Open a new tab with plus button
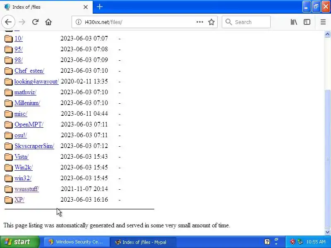This screenshot has width=331, height=248. (x=100, y=7)
